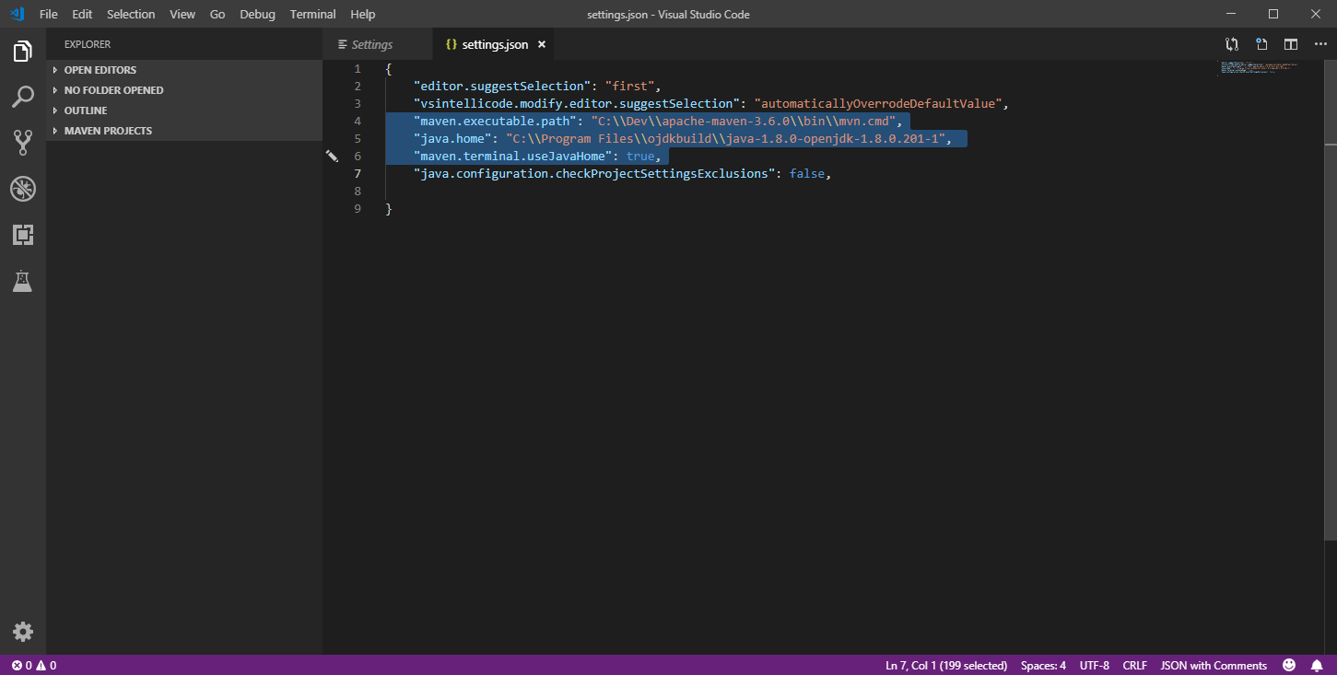Viewport: 1337px width, 675px height.
Task: Click the true value on line 6
Action: pos(640,156)
